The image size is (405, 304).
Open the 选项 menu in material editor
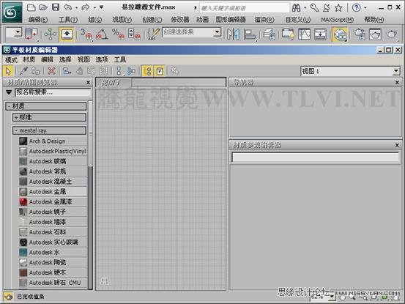[x=102, y=59]
